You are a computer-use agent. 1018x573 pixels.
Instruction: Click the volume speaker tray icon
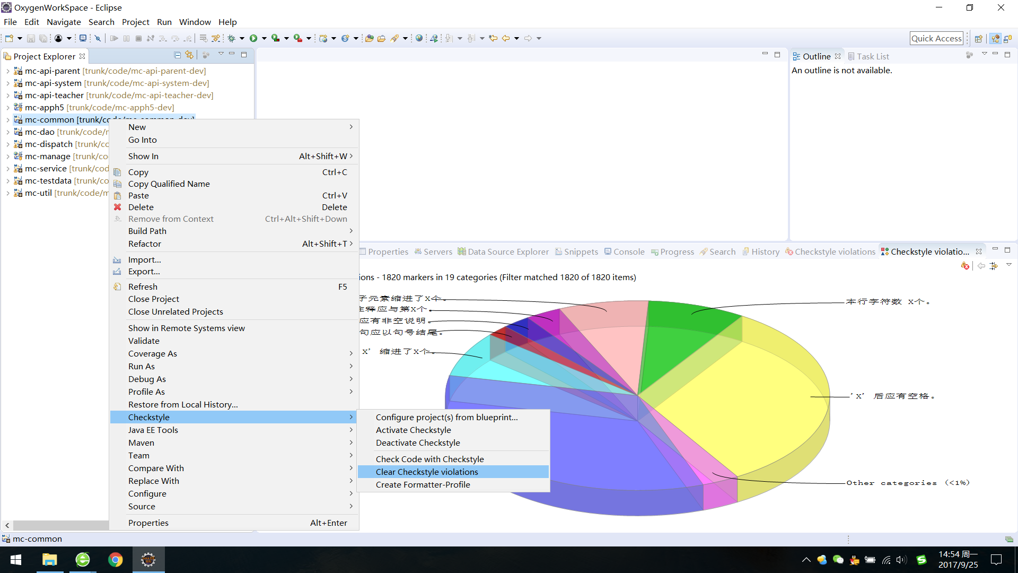point(901,560)
